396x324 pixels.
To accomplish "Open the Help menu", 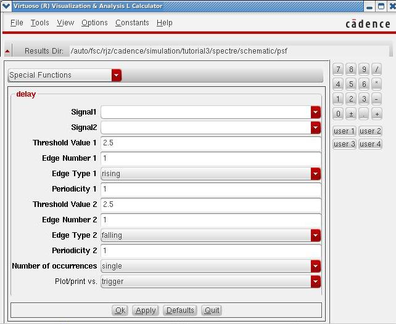I will pos(165,23).
